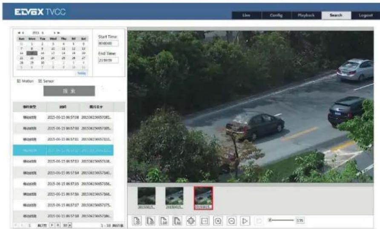380x229 pixels.
Task: Click the middle time column header
Action: click(x=63, y=107)
